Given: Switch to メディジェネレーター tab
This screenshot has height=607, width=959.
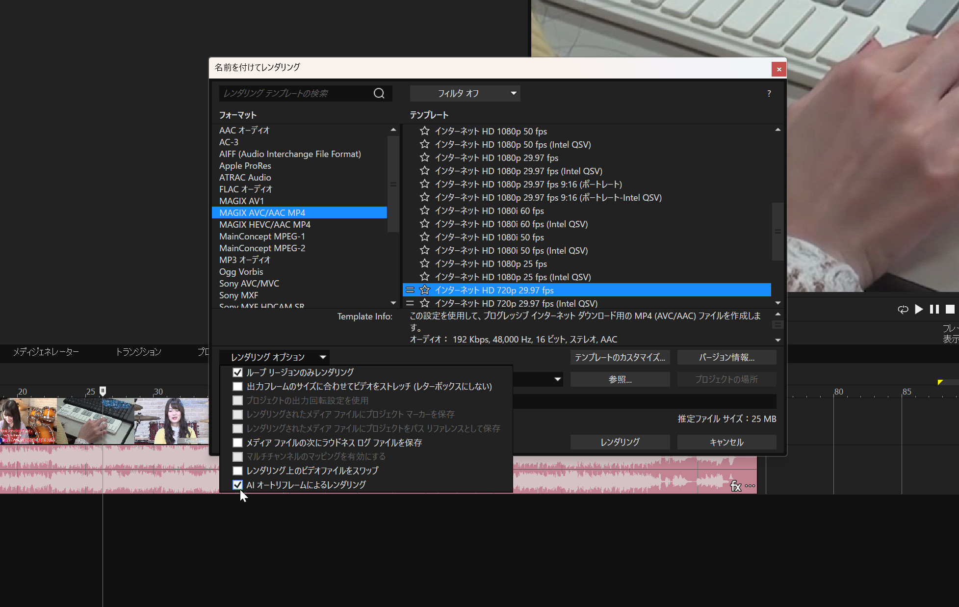Looking at the screenshot, I should 46,352.
